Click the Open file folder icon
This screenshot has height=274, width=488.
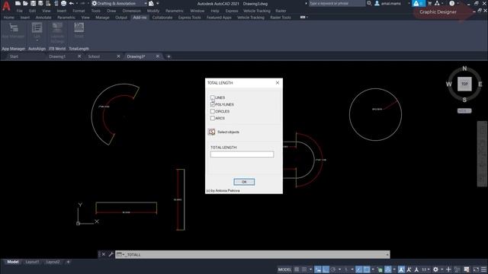(25, 3)
